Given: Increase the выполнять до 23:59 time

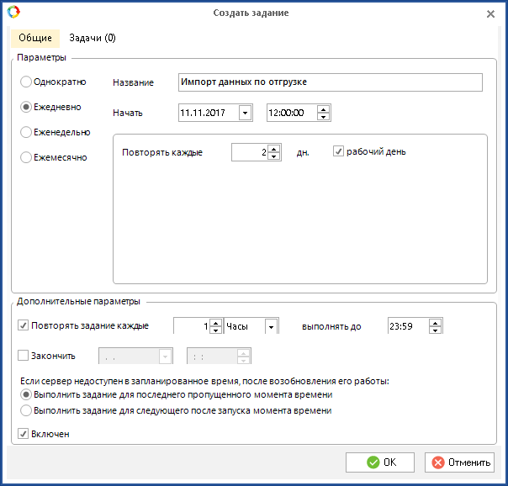Looking at the screenshot, I should 435,322.
